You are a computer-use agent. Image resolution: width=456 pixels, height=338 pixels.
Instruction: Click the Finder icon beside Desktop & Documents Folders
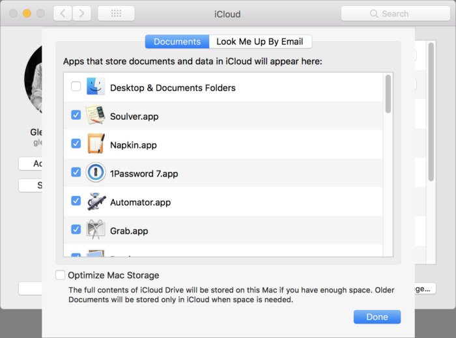[96, 87]
